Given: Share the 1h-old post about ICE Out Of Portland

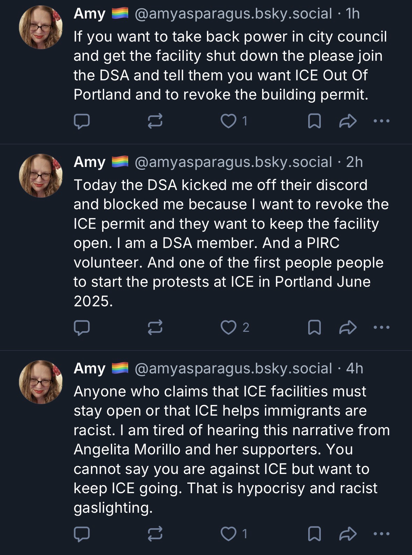Looking at the screenshot, I should [x=348, y=121].
